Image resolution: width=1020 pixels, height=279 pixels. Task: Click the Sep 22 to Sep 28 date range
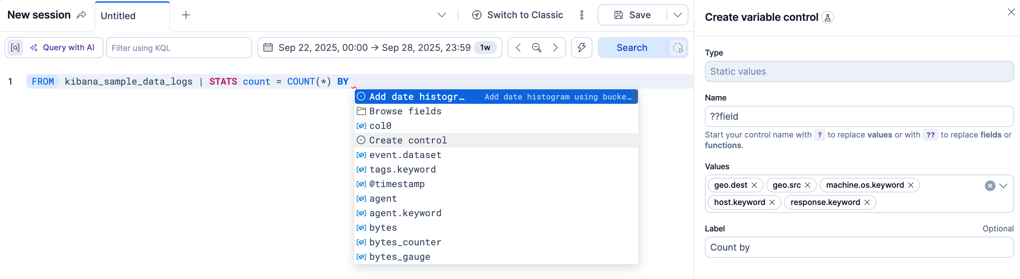(x=374, y=48)
